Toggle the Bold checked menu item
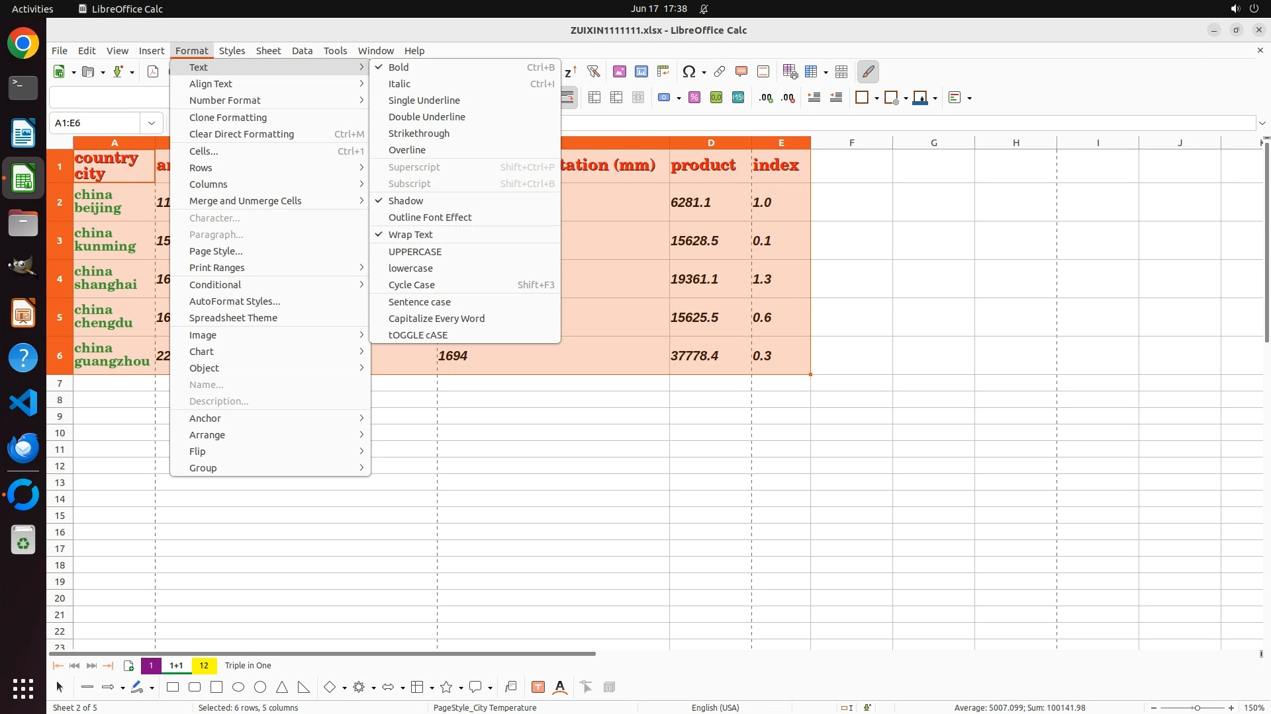1271x714 pixels. pyautogui.click(x=399, y=67)
